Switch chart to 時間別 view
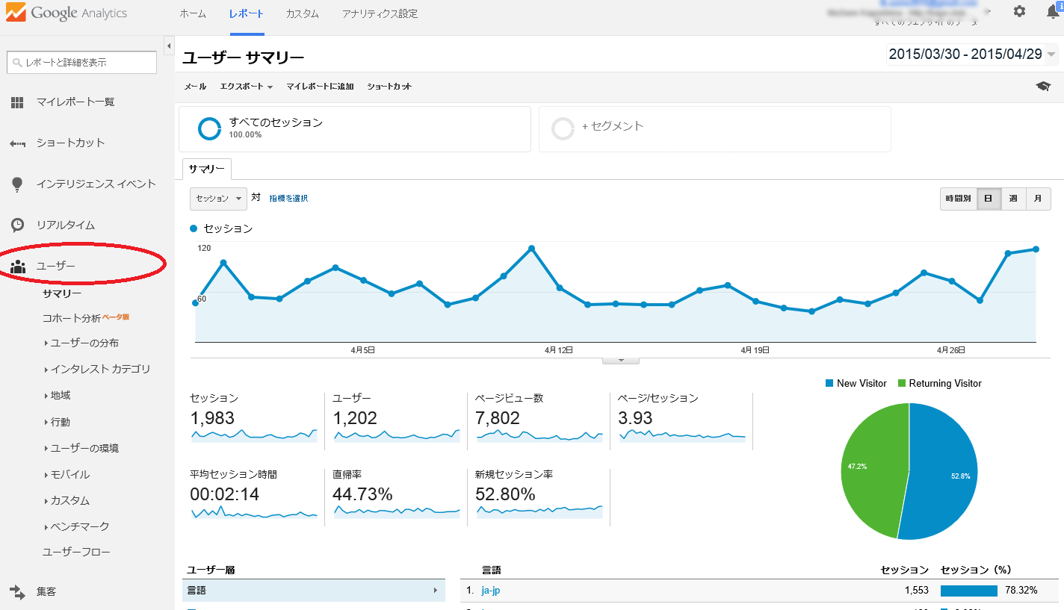 958,199
